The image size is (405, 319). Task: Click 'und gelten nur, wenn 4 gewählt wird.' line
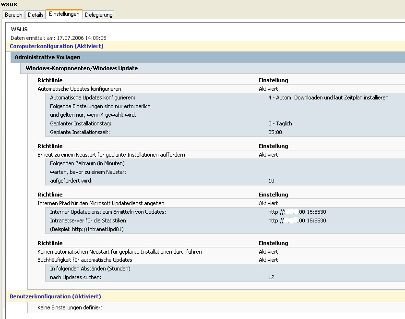(93, 115)
